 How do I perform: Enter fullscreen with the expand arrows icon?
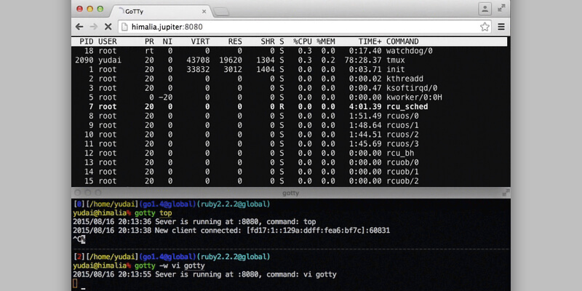[501, 9]
